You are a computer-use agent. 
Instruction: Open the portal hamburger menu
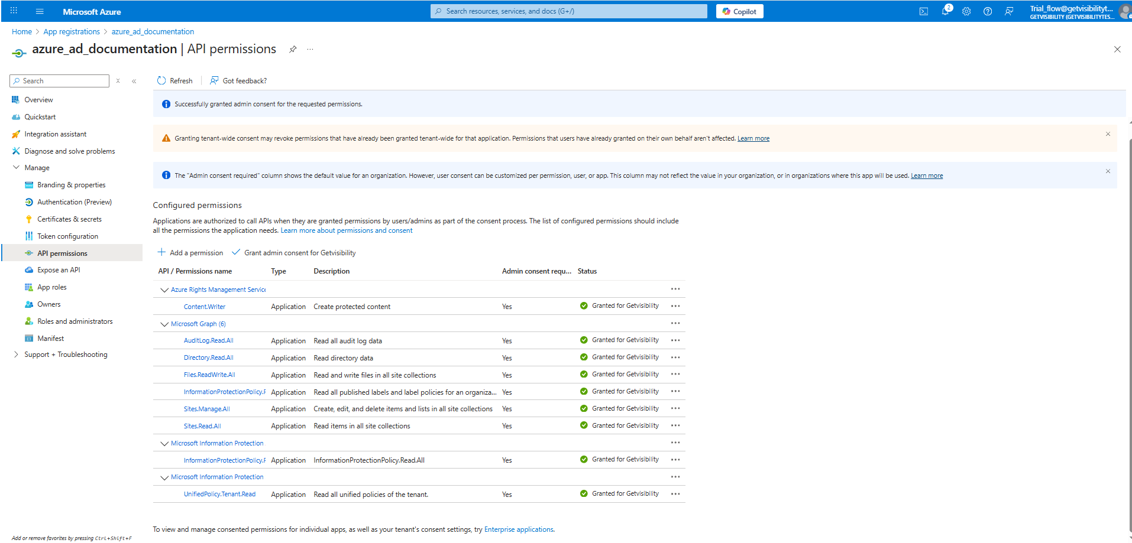click(40, 11)
